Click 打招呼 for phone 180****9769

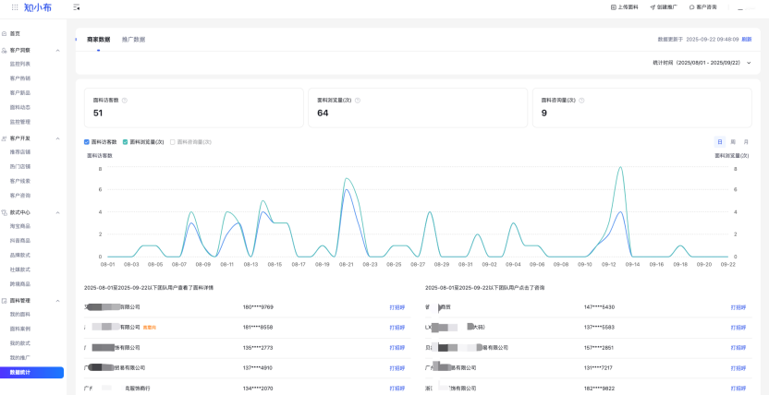[x=397, y=307]
